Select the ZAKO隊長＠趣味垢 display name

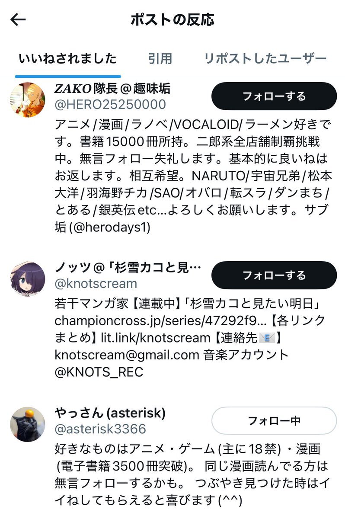pos(112,89)
